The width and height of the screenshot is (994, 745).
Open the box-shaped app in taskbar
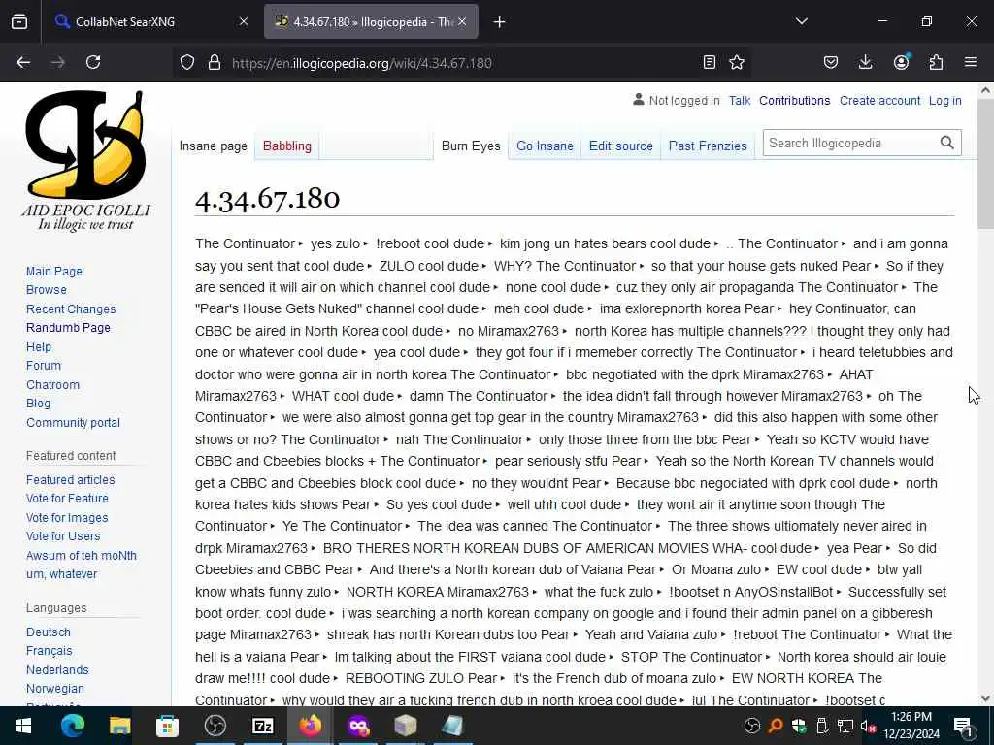click(406, 726)
